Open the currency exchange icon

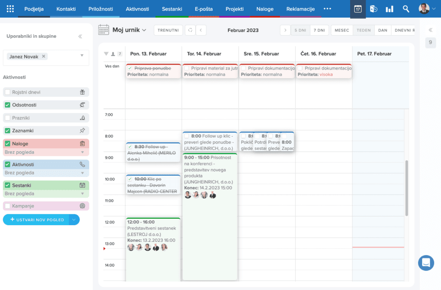(373, 9)
